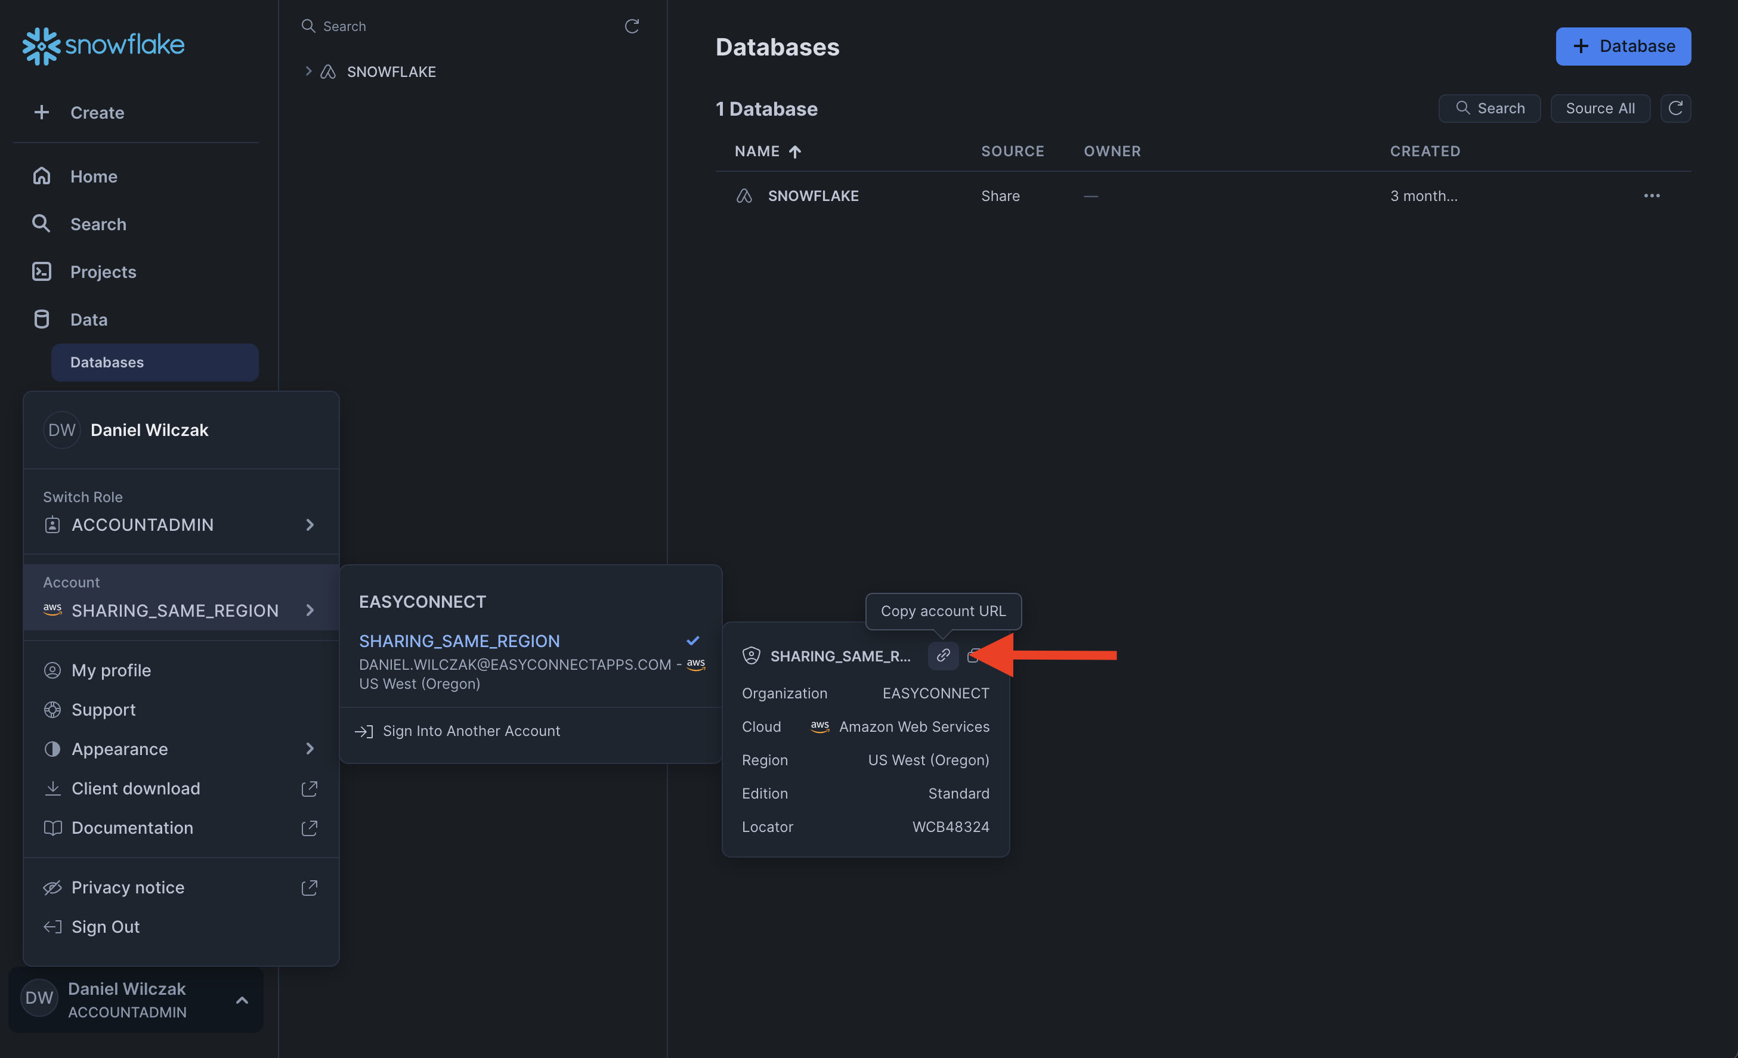Click the Locator value WCB48324
This screenshot has height=1058, width=1738.
click(950, 827)
